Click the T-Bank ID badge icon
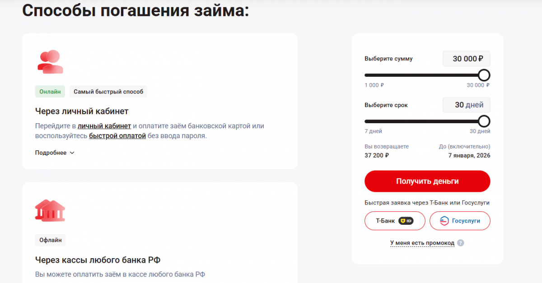Image resolution: width=542 pixels, height=283 pixels. [x=406, y=221]
